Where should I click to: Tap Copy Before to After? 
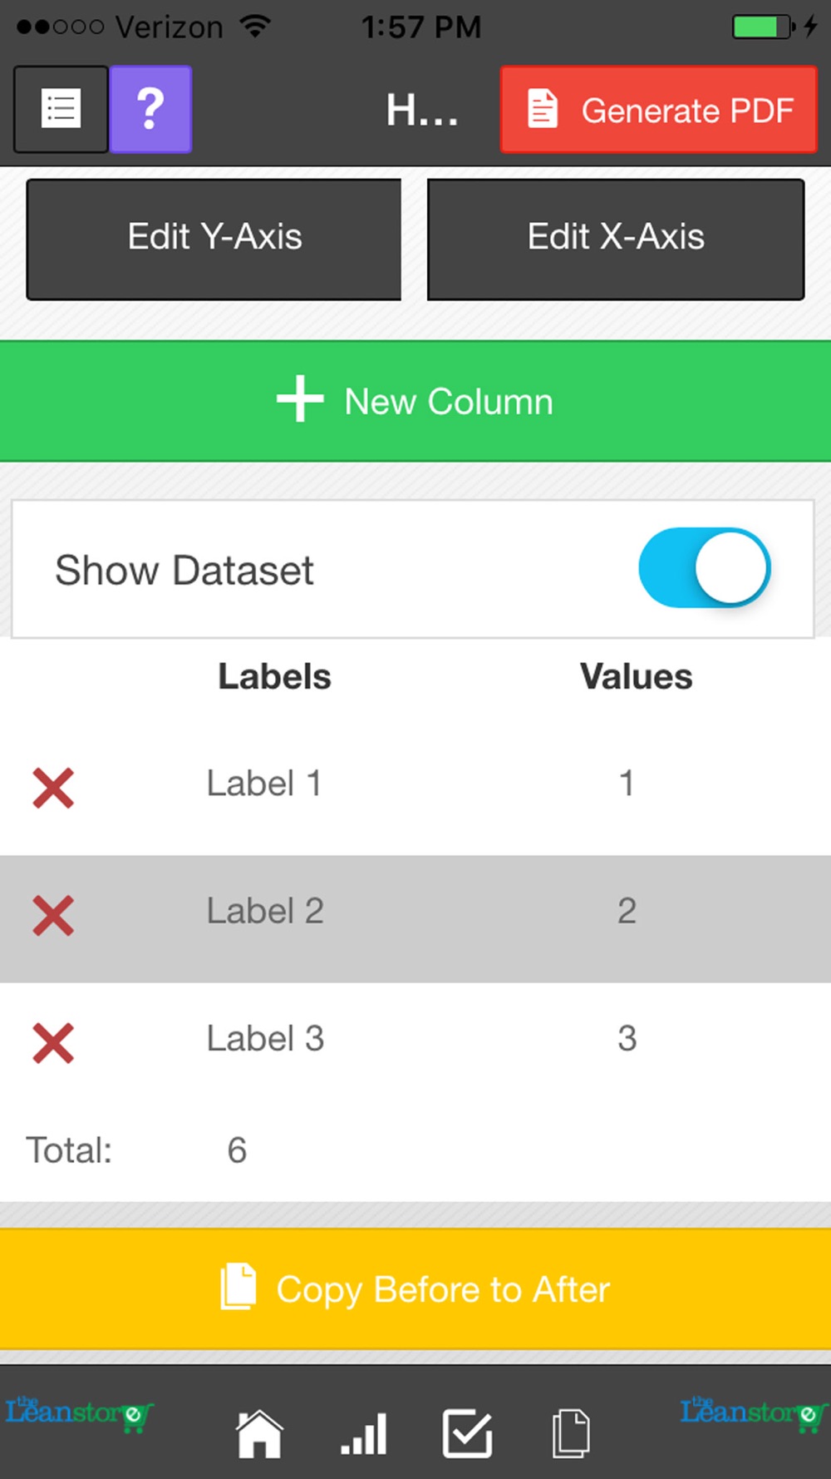[415, 1289]
